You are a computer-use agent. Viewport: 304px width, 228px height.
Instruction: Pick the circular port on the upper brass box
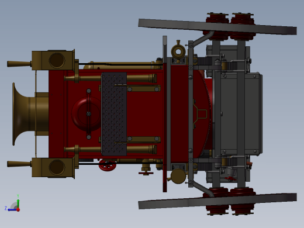coord(57,60)
